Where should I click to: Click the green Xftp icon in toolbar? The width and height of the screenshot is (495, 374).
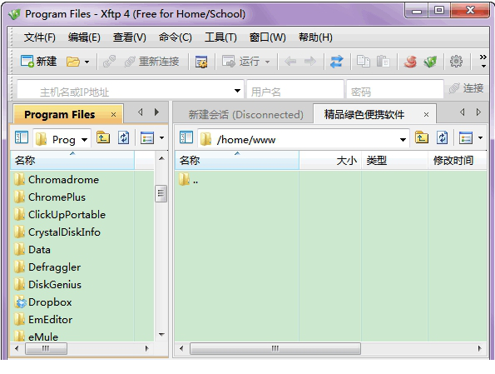(430, 62)
